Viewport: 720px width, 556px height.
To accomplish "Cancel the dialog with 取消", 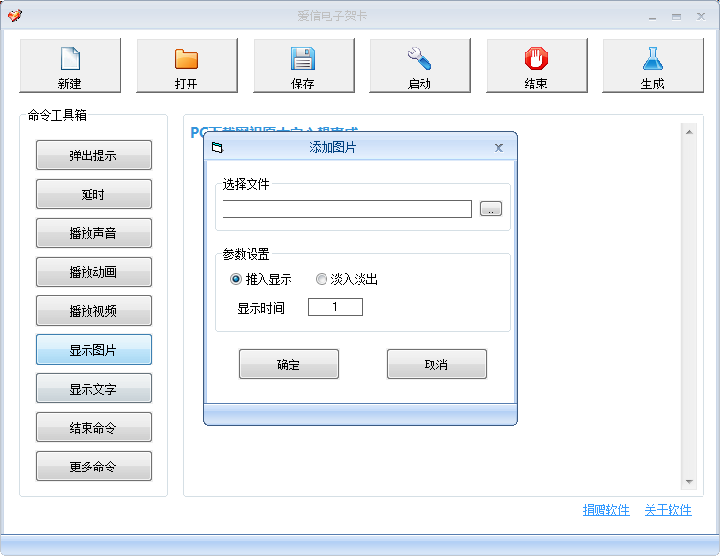I will coord(436,365).
